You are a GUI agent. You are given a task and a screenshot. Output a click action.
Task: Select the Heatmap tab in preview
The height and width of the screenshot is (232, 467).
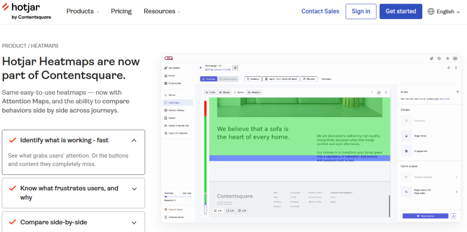[209, 79]
